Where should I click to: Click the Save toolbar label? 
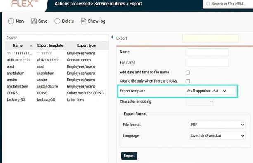click(43, 21)
